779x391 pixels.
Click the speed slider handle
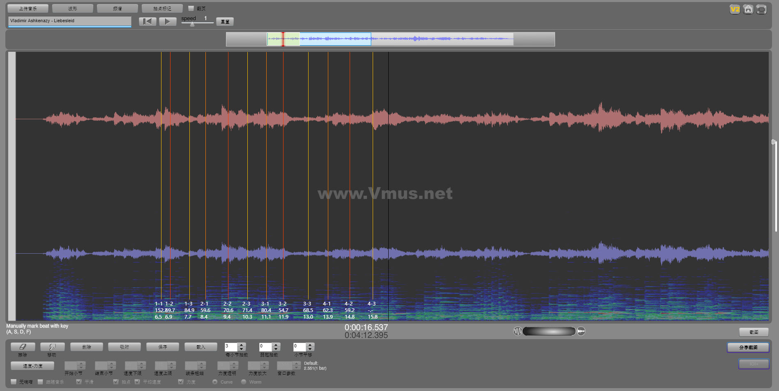(x=192, y=24)
